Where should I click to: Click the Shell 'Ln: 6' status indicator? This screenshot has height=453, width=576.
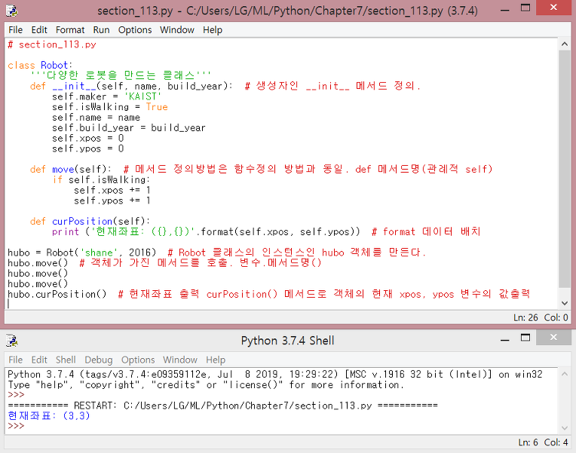[x=528, y=442]
